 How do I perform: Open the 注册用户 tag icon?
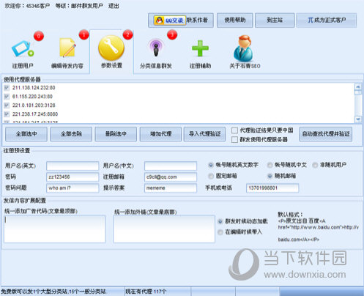coord(23,49)
